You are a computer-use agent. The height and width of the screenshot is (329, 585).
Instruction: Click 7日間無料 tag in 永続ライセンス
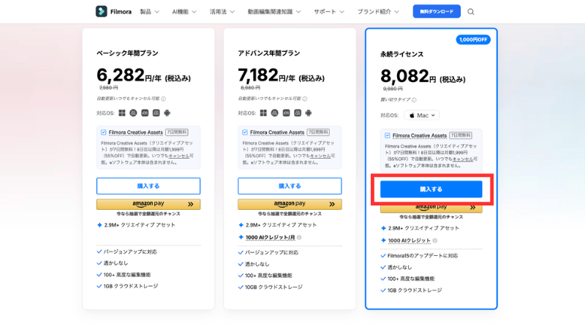point(461,135)
